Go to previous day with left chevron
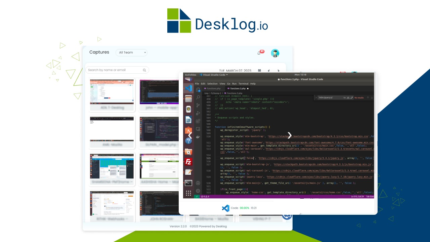The width and height of the screenshot is (430, 242). click(269, 71)
